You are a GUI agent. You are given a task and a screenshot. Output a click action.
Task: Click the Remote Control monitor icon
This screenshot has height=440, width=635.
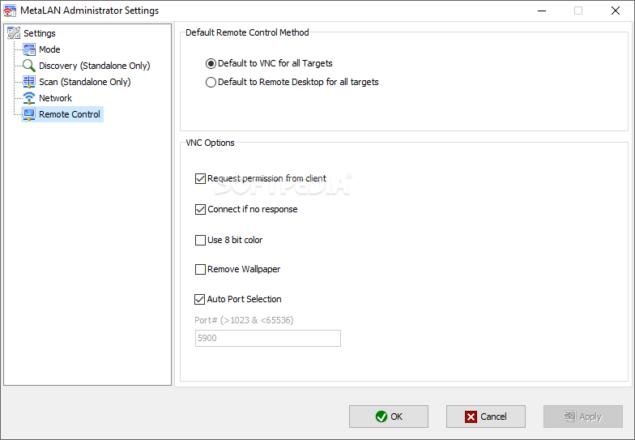coord(29,114)
